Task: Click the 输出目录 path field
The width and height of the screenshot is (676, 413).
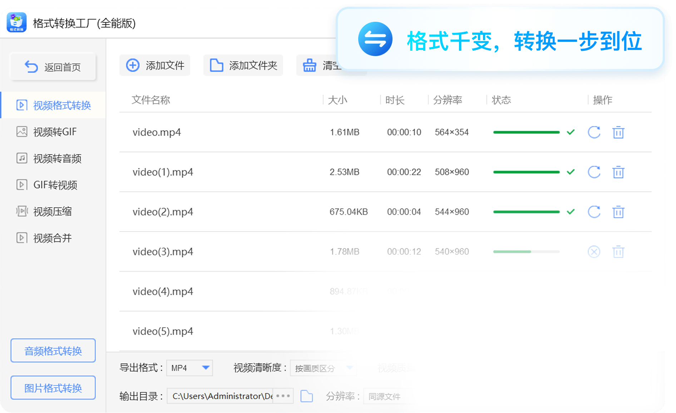Action: [220, 396]
